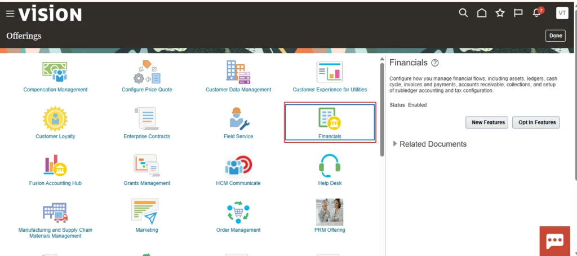Click the Offerings page title
Image resolution: width=577 pixels, height=256 pixels.
tap(24, 36)
